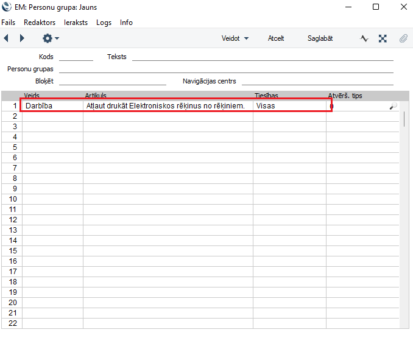
Task: Click into the Kods input field
Action: 76,57
